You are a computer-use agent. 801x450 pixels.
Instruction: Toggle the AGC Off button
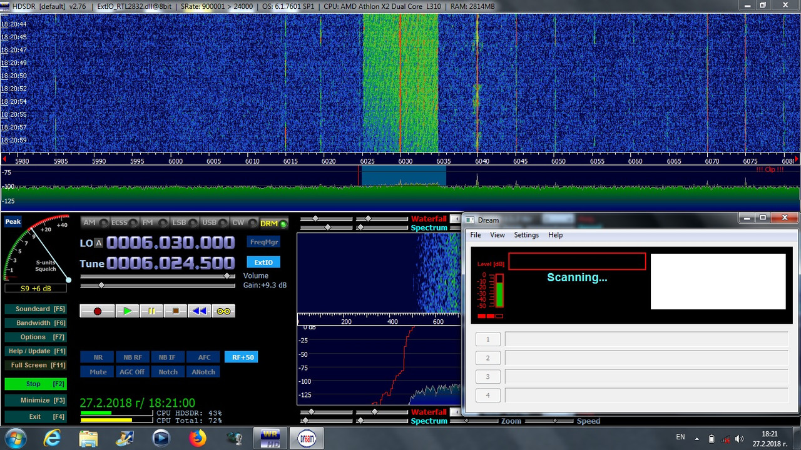(x=132, y=372)
